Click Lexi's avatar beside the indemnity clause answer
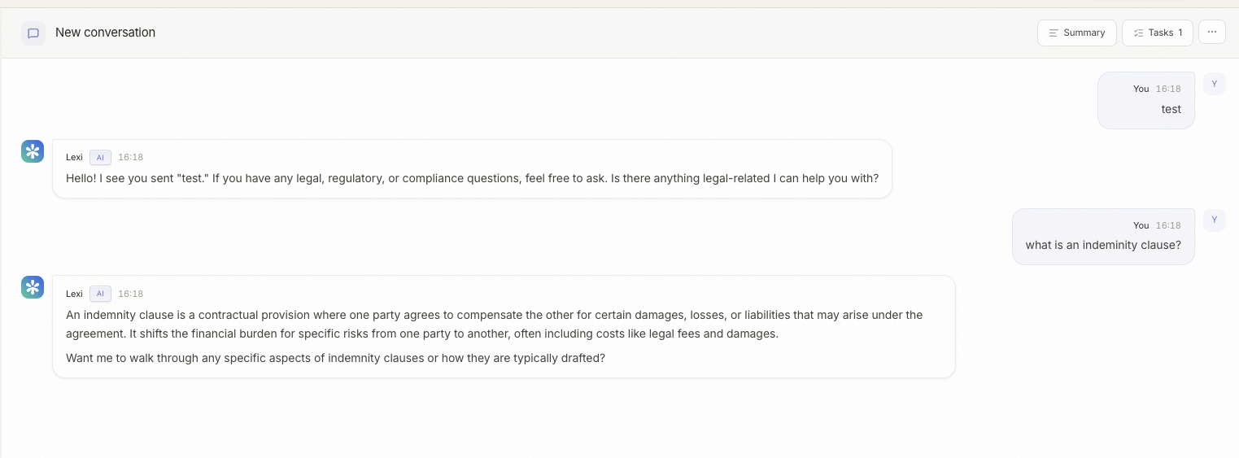The width and height of the screenshot is (1239, 458). tap(33, 287)
